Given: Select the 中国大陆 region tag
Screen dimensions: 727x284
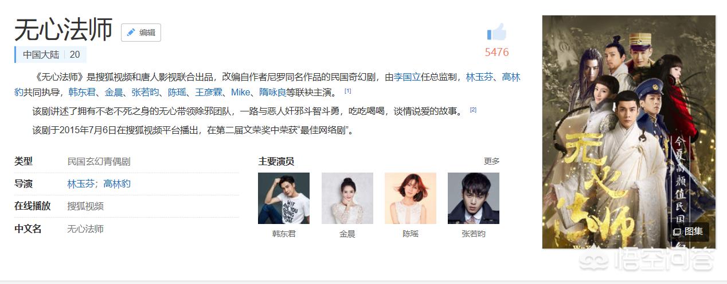Looking at the screenshot, I should (x=41, y=55).
